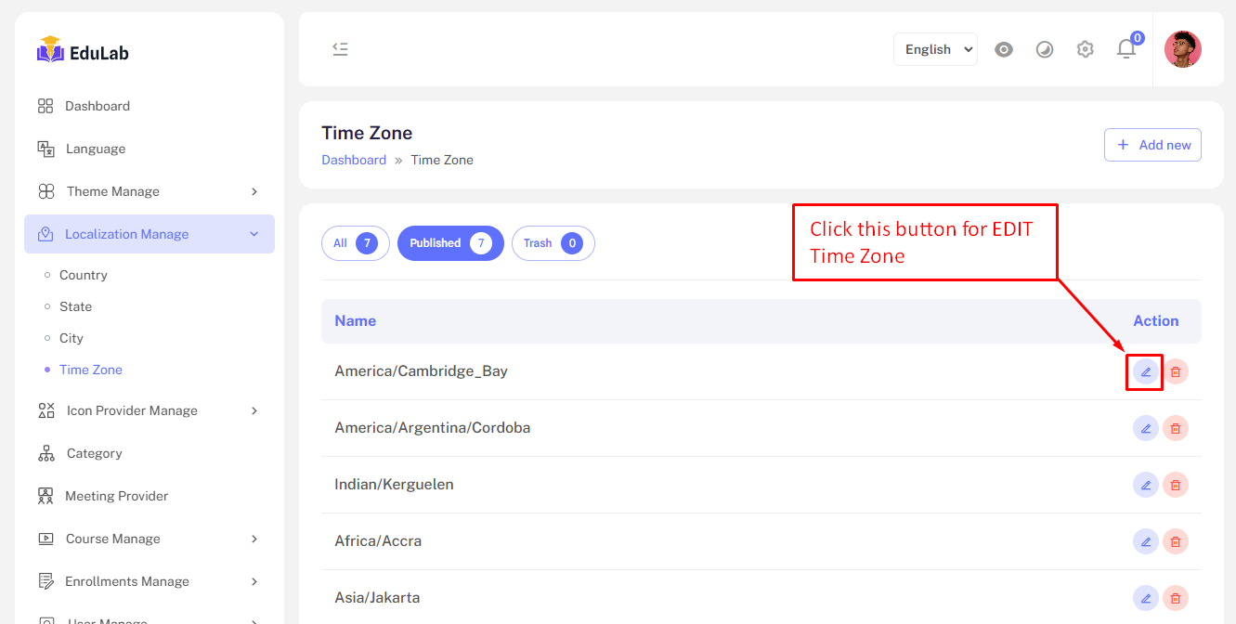Click the user profile avatar

pyautogui.click(x=1182, y=49)
